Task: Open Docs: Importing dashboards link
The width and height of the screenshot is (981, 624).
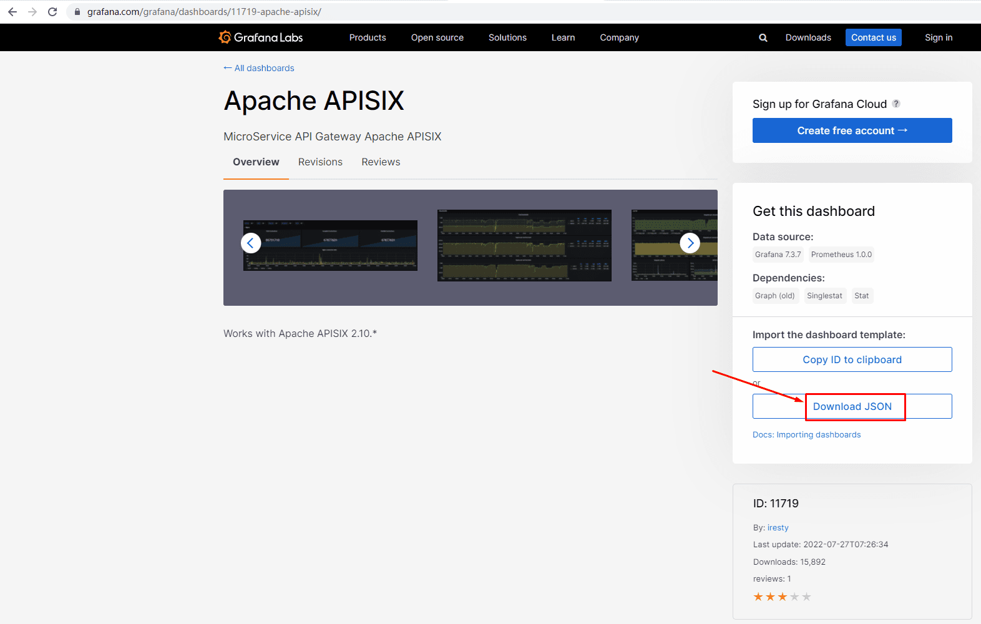Action: pyautogui.click(x=806, y=435)
